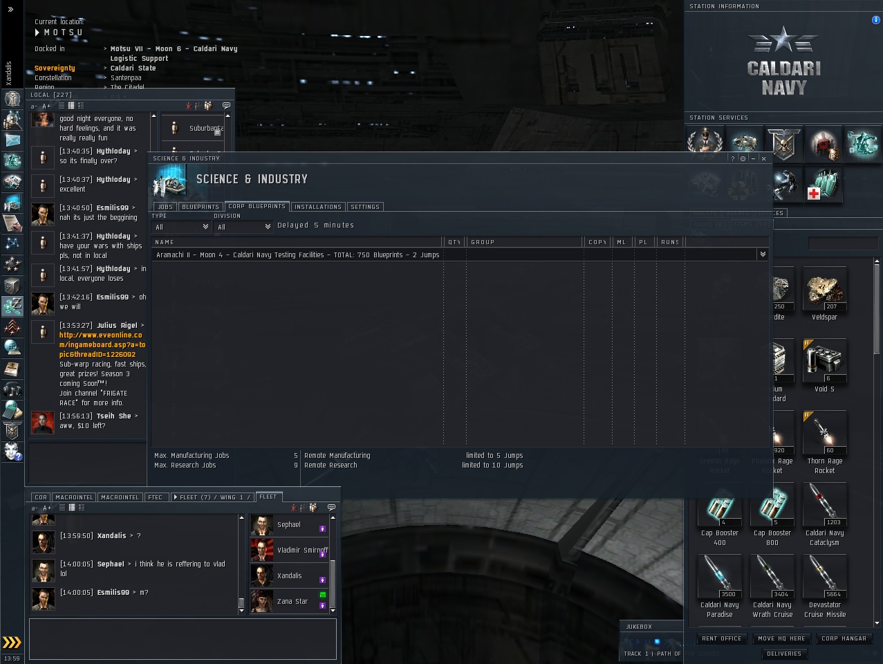Open the Bounty Office station service
Viewport: 883px width, 664px height.
(824, 145)
